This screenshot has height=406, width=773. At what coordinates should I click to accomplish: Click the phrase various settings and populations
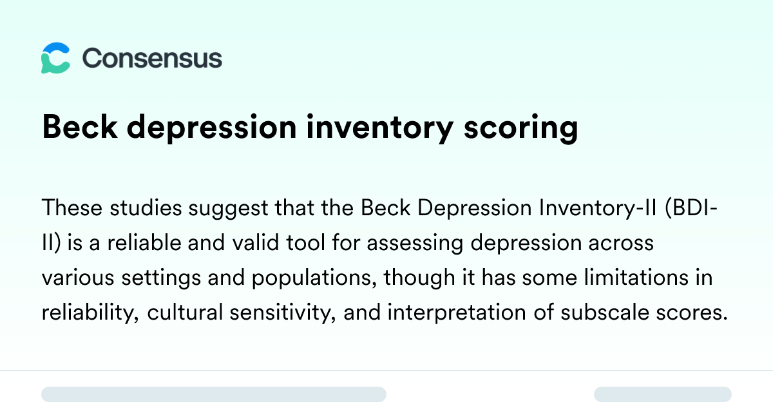(x=206, y=278)
